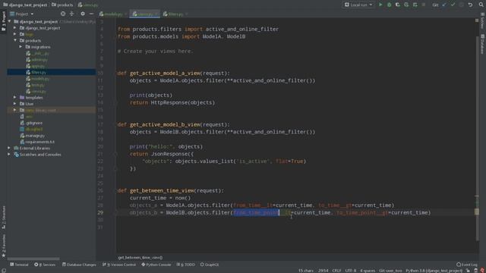Click the editor vertical scrollbar marker
486x273 pixels.
[477, 212]
